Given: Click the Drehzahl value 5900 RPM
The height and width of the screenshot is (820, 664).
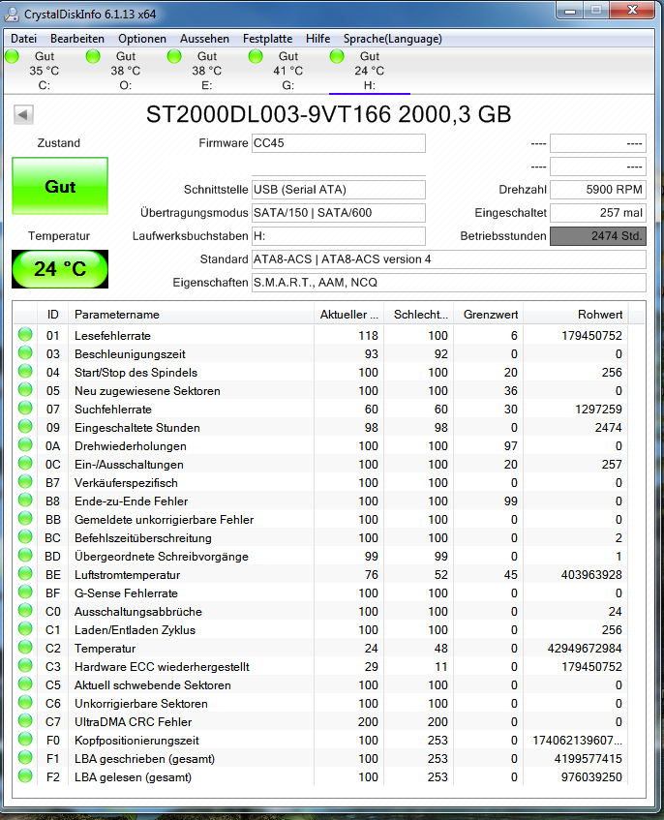Looking at the screenshot, I should 598,190.
